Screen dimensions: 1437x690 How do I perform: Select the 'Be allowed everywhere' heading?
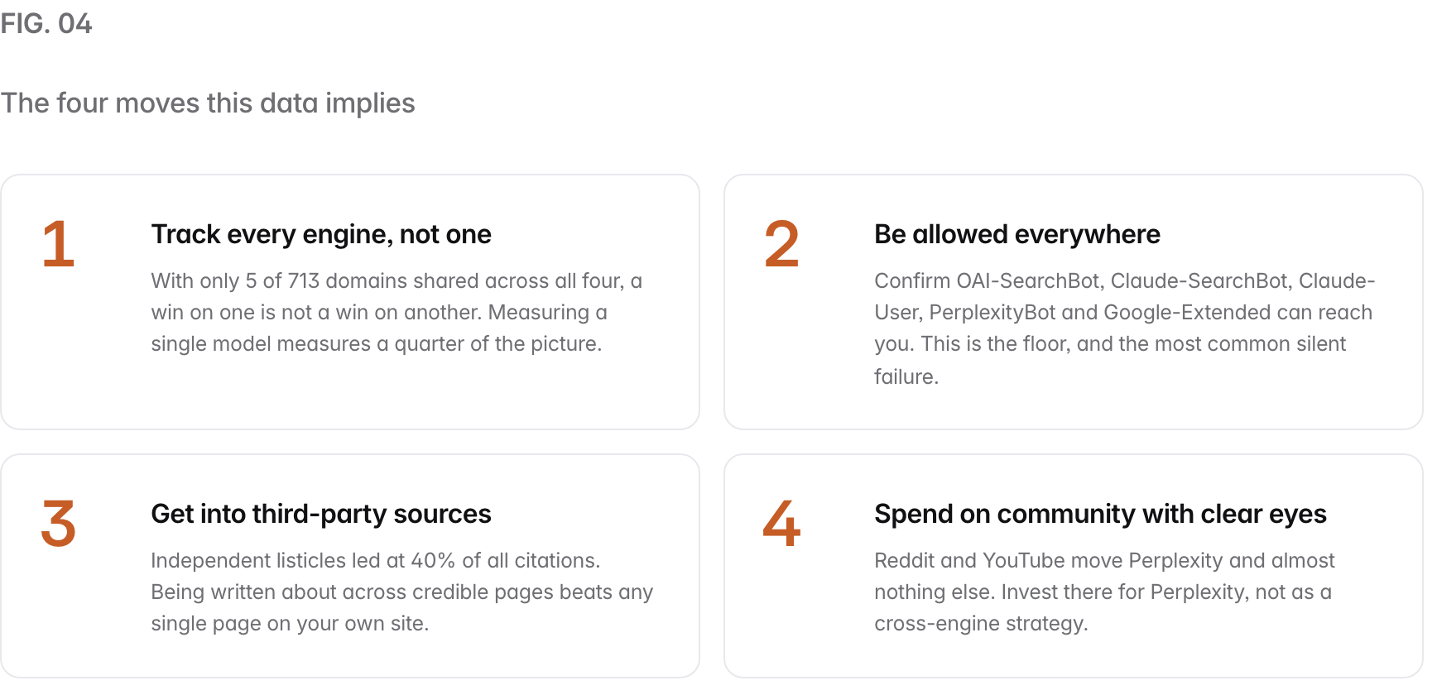(x=1017, y=235)
